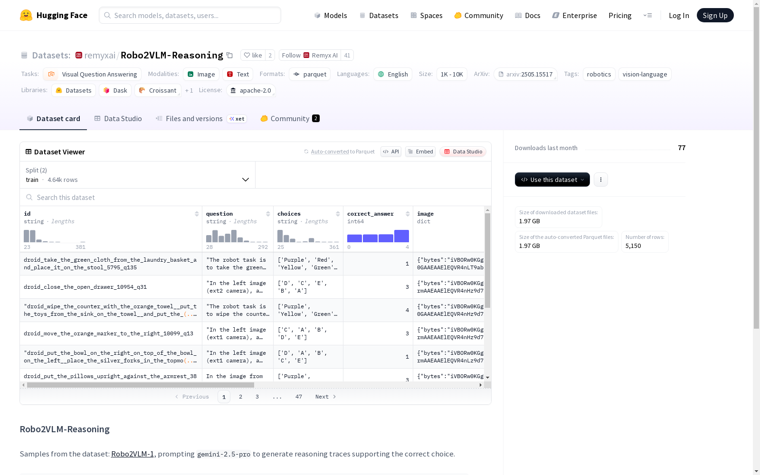Click the heart like button
The image size is (760, 475).
[253, 55]
